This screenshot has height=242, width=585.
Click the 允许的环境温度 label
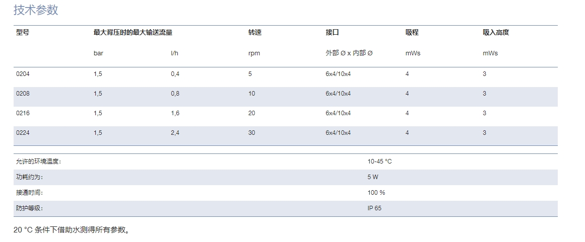(x=38, y=162)
